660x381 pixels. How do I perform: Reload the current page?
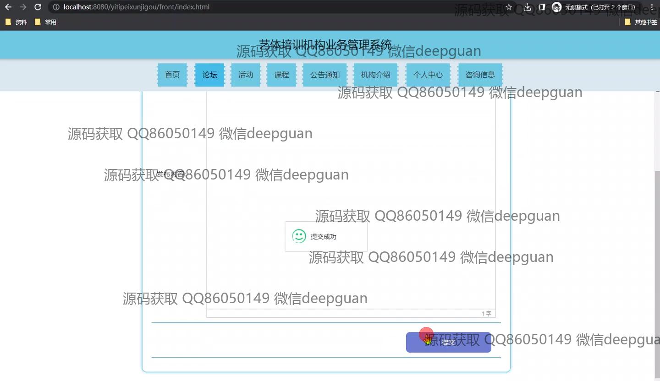pyautogui.click(x=38, y=7)
